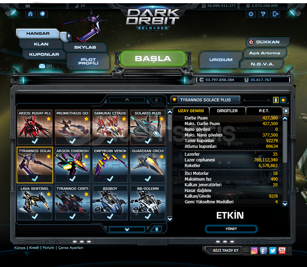
Task: Select the Lava Sentinel ship
Action: click(x=35, y=203)
